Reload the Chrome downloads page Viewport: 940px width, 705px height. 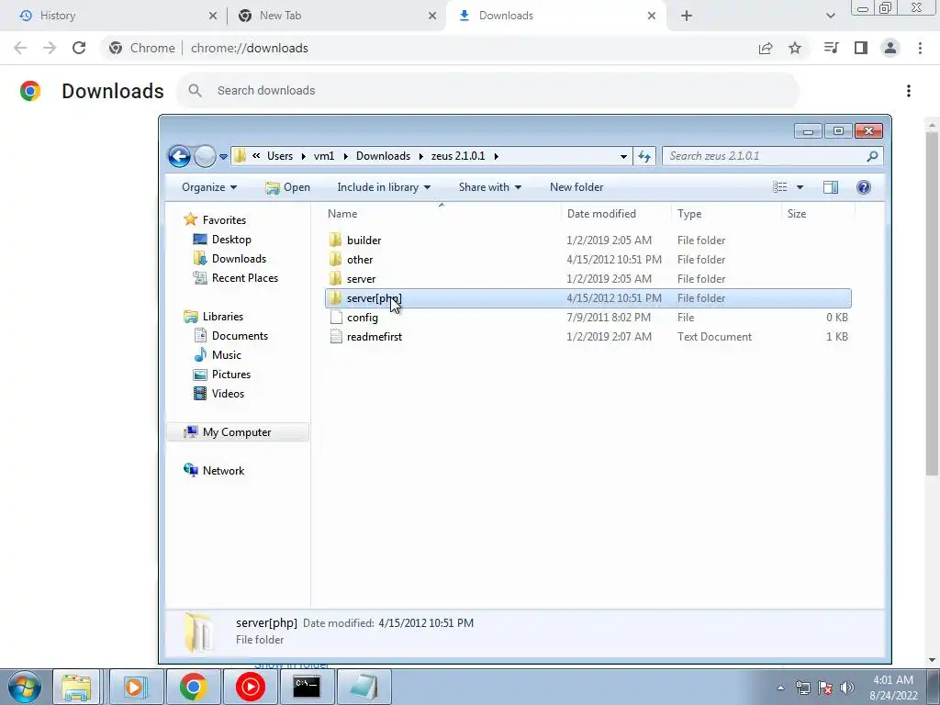[x=79, y=48]
